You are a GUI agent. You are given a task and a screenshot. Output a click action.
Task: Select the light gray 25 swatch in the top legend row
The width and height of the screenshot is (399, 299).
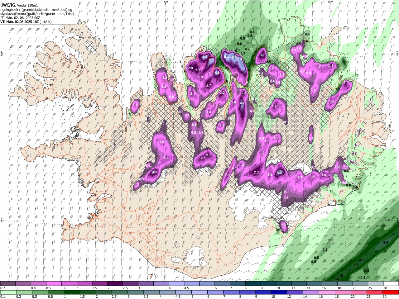pyautogui.click(x=376, y=283)
